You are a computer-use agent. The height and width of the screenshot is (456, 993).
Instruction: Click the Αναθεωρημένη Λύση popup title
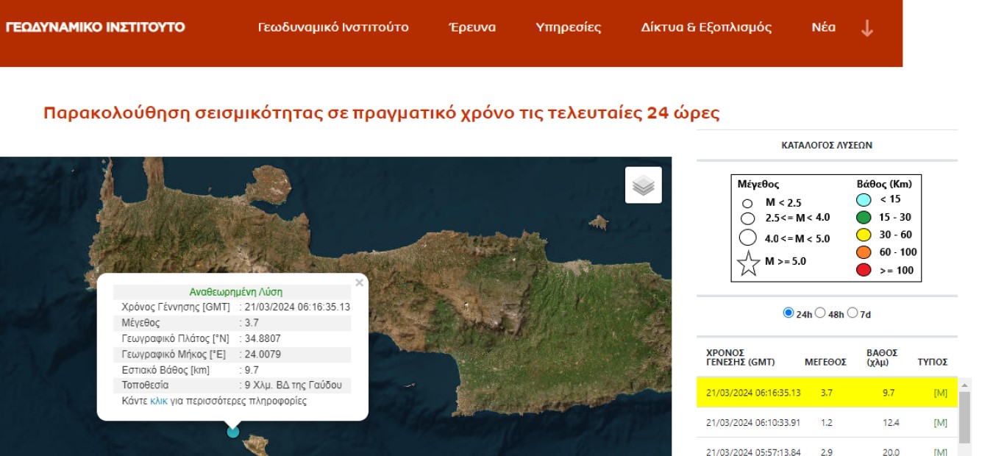pos(236,291)
